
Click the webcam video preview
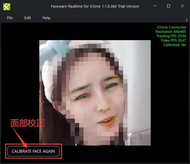tap(95, 93)
